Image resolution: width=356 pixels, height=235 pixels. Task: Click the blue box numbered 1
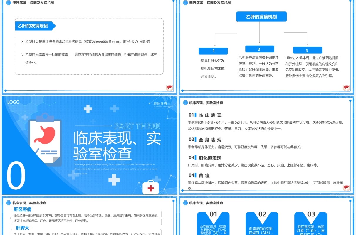click(213, 51)
